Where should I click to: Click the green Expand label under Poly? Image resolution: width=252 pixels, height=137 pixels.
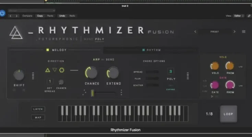click(171, 89)
